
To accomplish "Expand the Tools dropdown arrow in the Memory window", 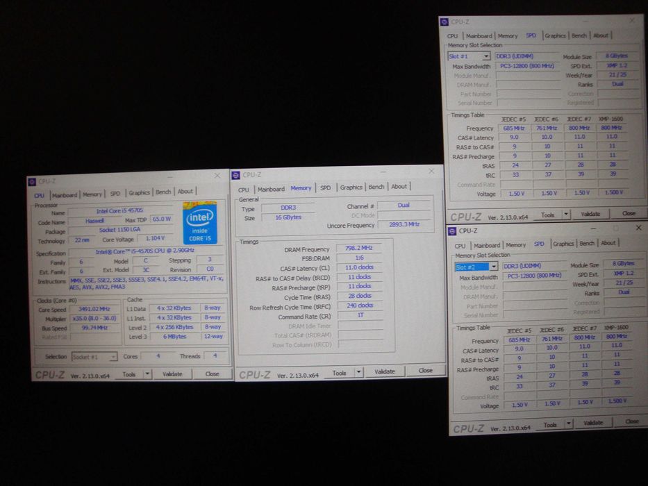I will (x=358, y=372).
